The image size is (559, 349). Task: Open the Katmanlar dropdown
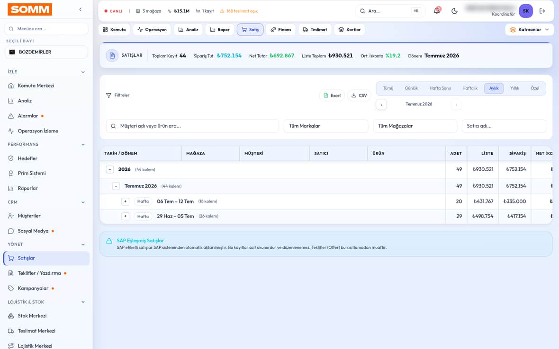pyautogui.click(x=530, y=29)
